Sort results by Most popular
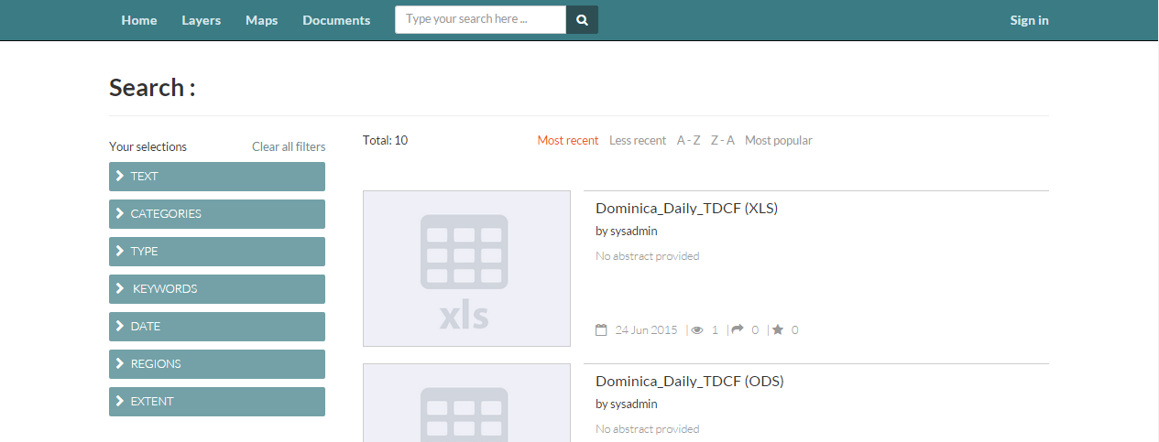The height and width of the screenshot is (442, 1159). tap(778, 140)
